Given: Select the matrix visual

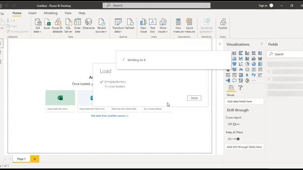Looking at the screenshot, I should tap(241, 75).
